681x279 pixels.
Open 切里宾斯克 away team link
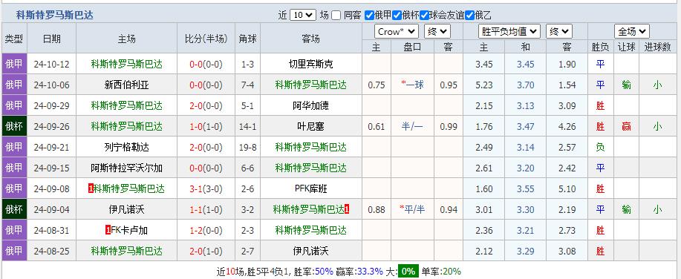click(311, 65)
